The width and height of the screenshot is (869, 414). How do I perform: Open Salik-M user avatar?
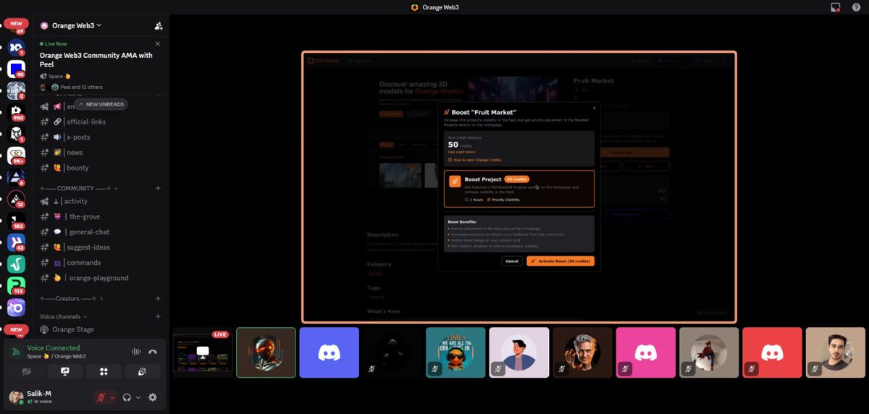click(x=15, y=397)
